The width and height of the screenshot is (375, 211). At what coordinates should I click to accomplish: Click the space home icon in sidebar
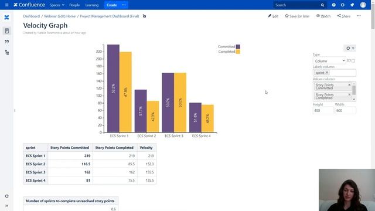[x=6, y=18]
